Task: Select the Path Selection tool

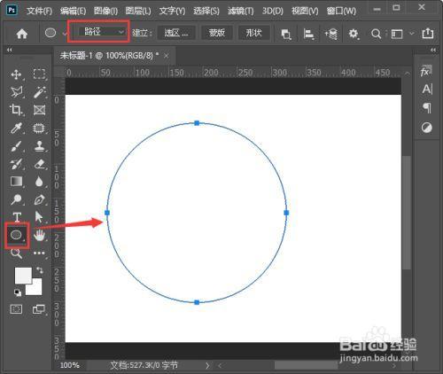Action: [x=39, y=217]
